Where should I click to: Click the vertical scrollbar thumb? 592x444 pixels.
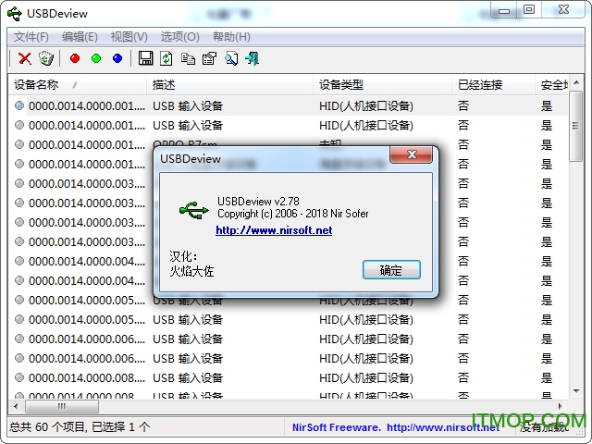576,126
